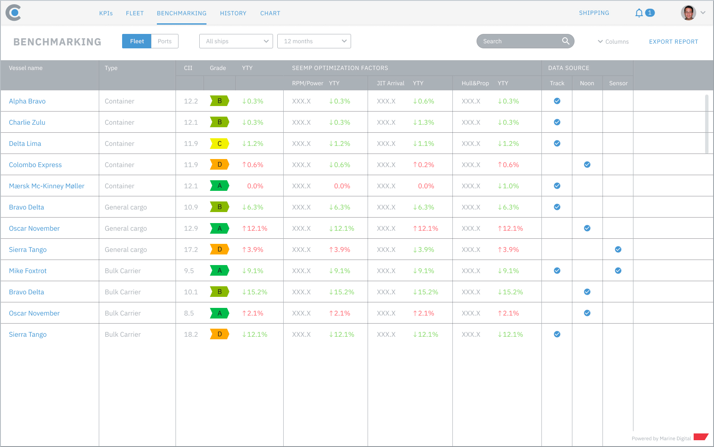Click grade D badge for Colombo Express
The image size is (714, 447).
220,165
